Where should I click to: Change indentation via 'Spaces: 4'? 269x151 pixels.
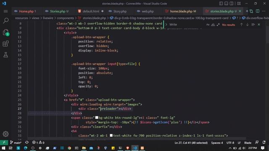click(217, 143)
